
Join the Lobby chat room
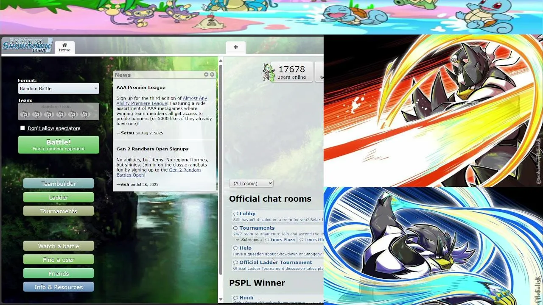(x=278, y=216)
